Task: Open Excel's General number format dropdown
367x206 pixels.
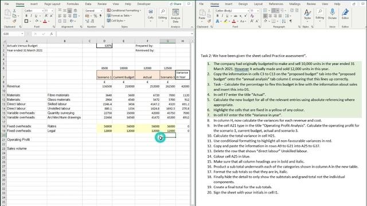Action: tap(101, 11)
